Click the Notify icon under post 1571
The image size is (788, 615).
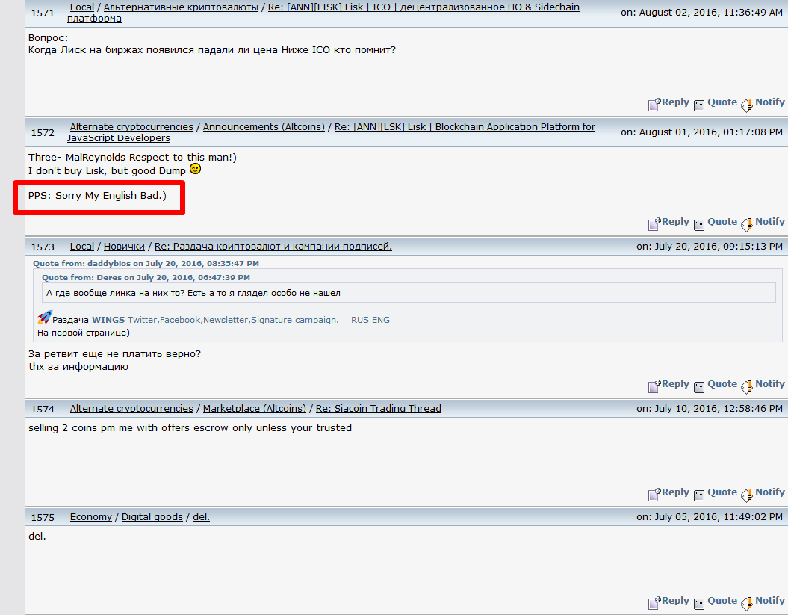(x=747, y=105)
